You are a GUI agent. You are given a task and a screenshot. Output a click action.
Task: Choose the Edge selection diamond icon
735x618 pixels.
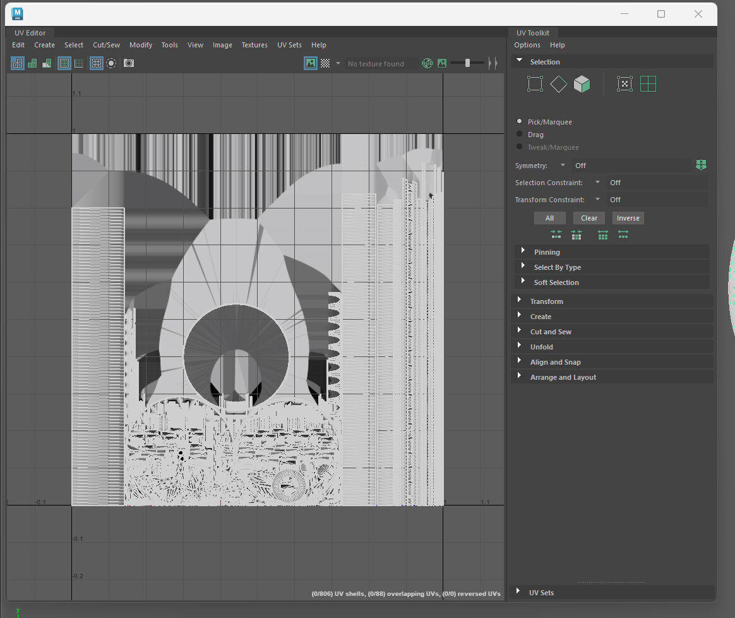(x=558, y=84)
